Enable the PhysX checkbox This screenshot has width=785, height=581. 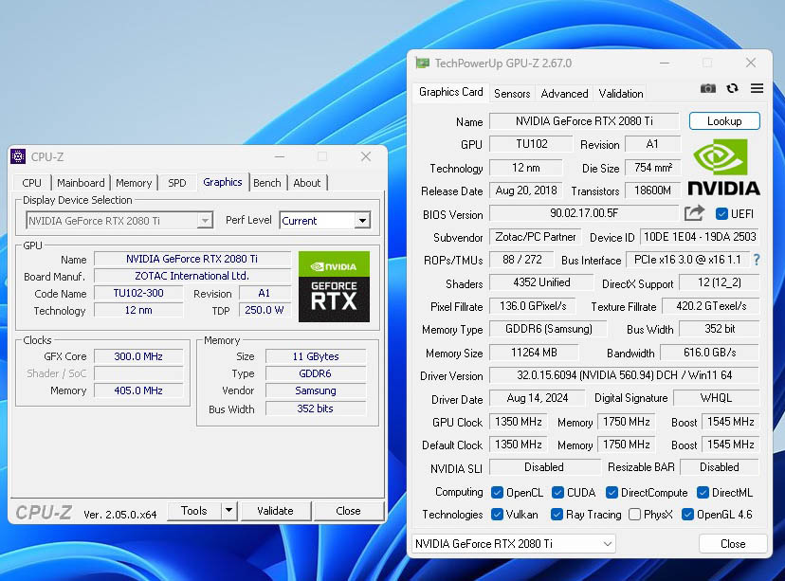pos(634,515)
